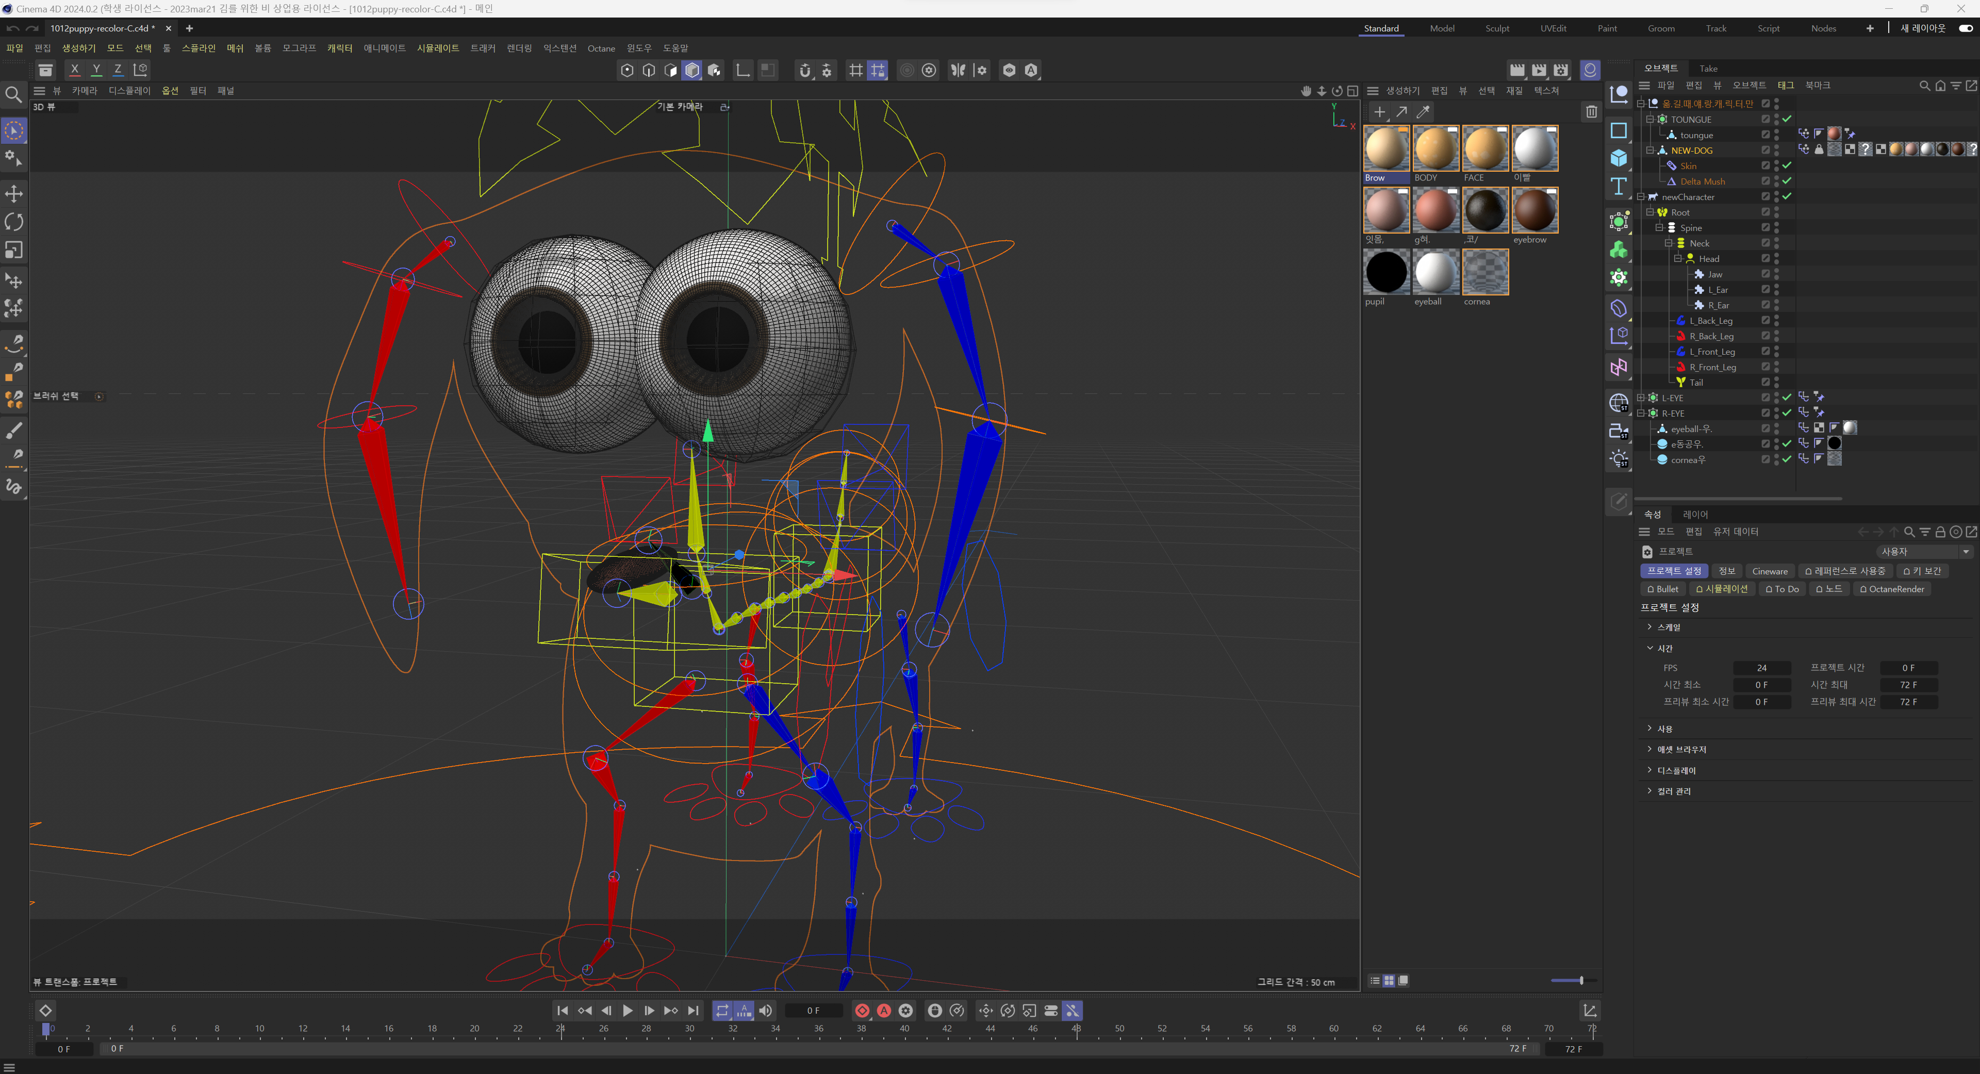
Task: Toggle visibility dots on Tail row
Action: click(x=1776, y=382)
